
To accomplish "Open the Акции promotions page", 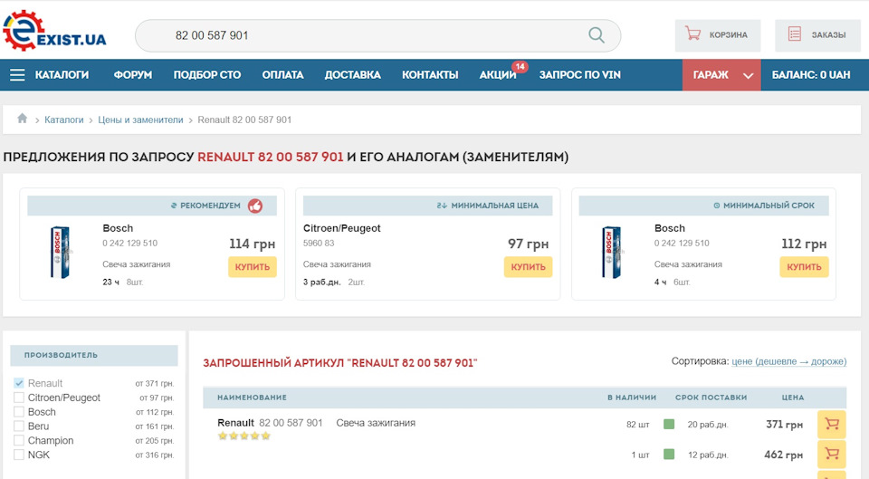I will coord(497,75).
